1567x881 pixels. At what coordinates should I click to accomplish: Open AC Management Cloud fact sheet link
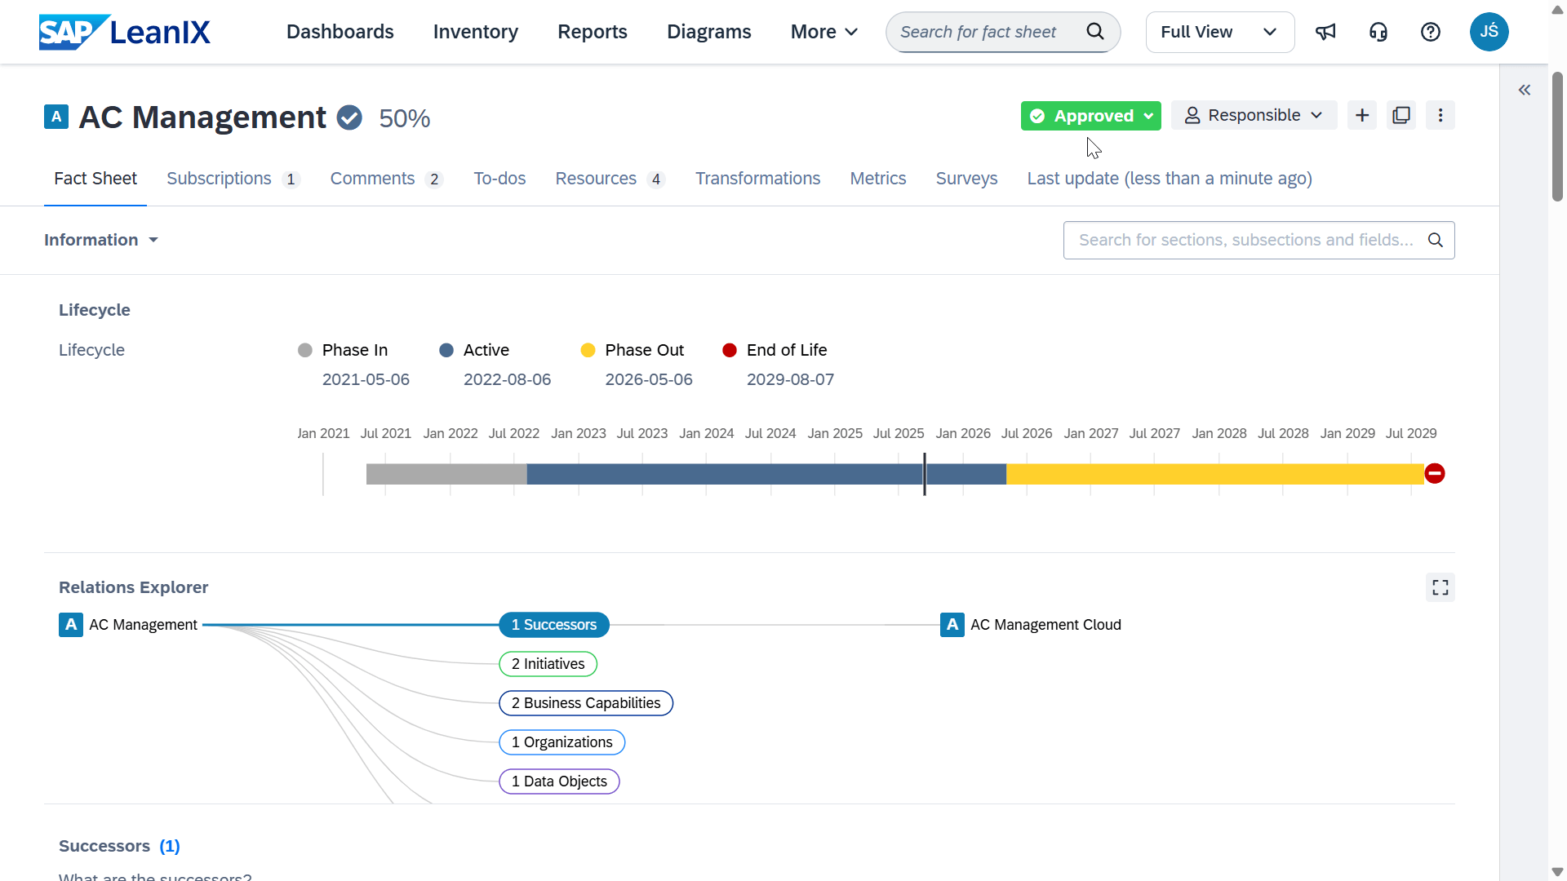pos(1045,625)
